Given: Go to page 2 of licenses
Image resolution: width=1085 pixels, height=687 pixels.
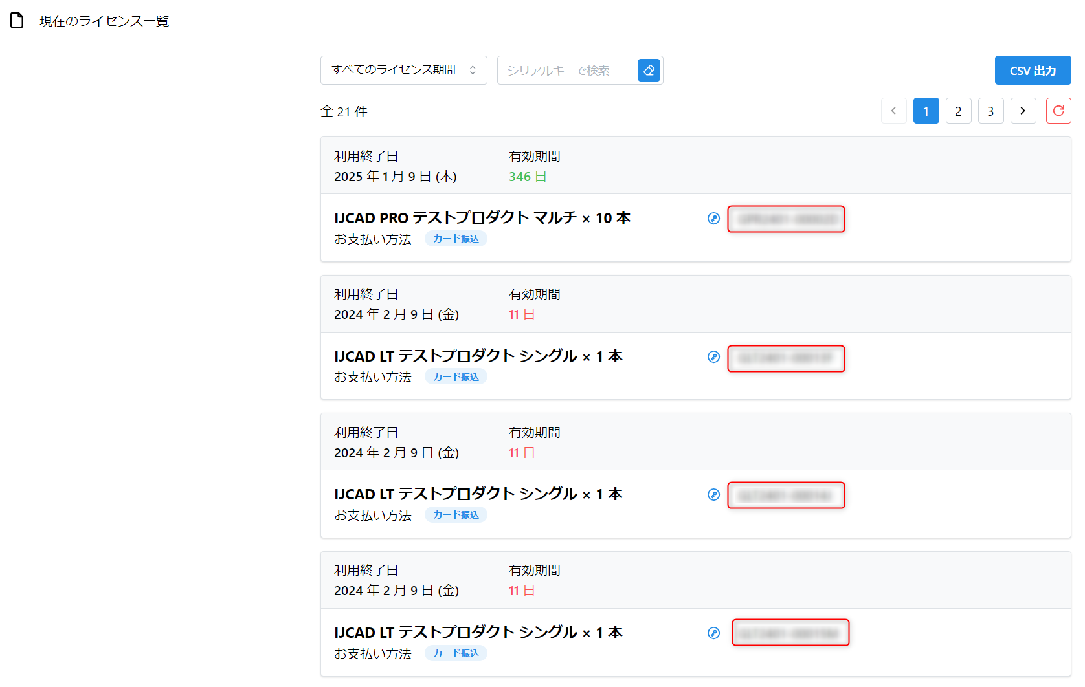Looking at the screenshot, I should 959,111.
